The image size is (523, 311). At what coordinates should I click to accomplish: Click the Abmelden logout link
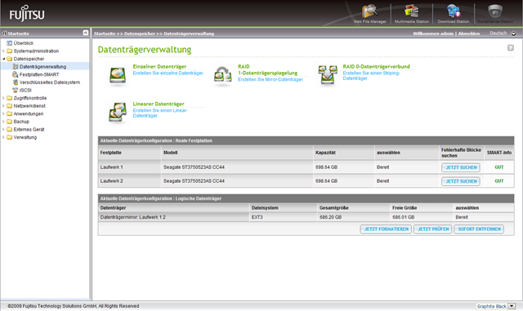[x=468, y=33]
